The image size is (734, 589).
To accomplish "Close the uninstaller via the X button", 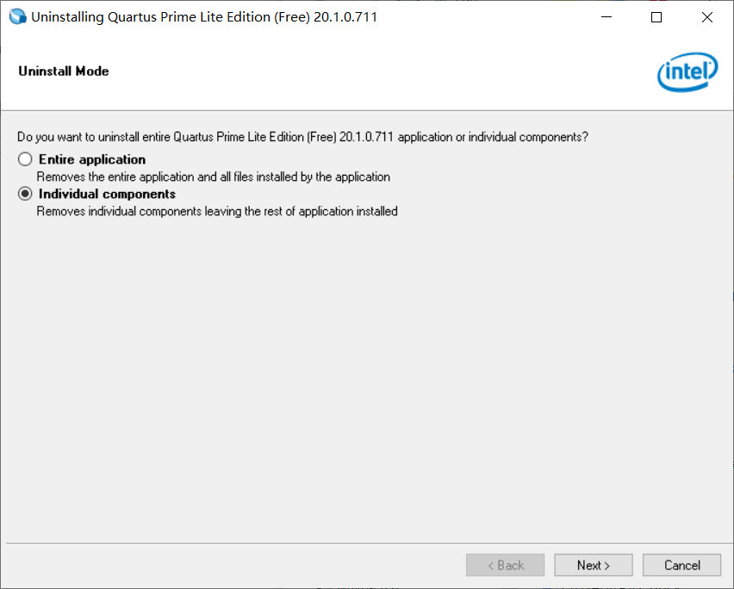I will [x=706, y=16].
